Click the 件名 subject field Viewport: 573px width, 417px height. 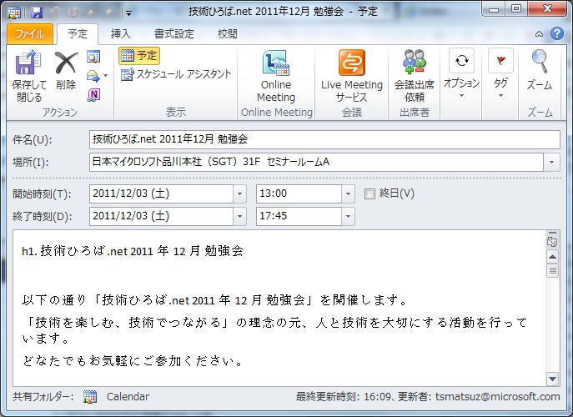click(324, 139)
